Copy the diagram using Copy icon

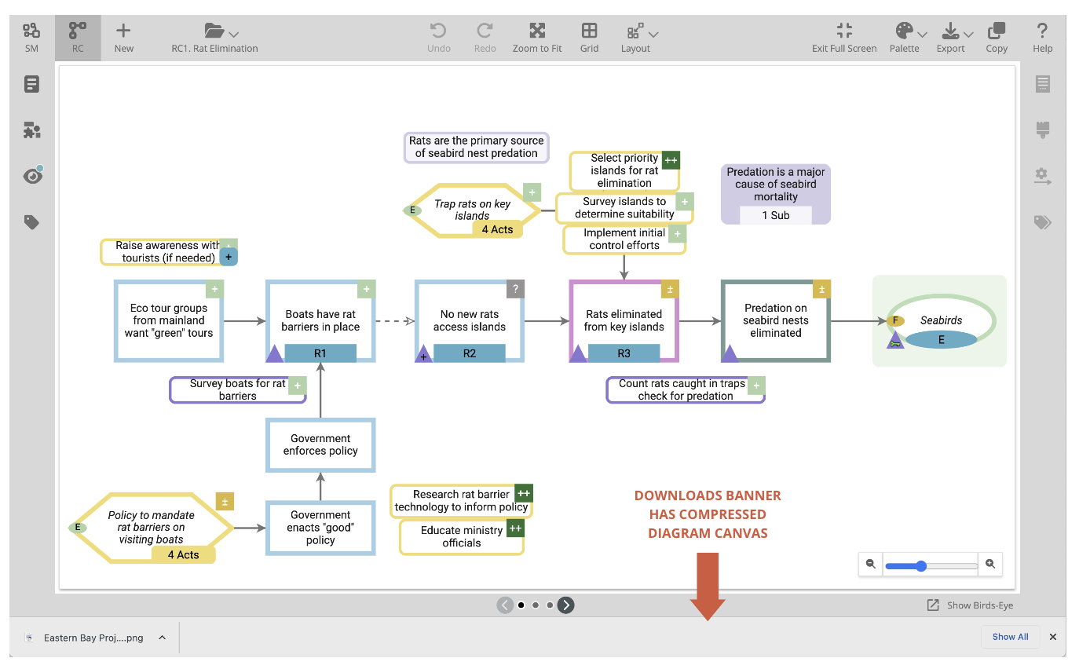click(x=997, y=31)
